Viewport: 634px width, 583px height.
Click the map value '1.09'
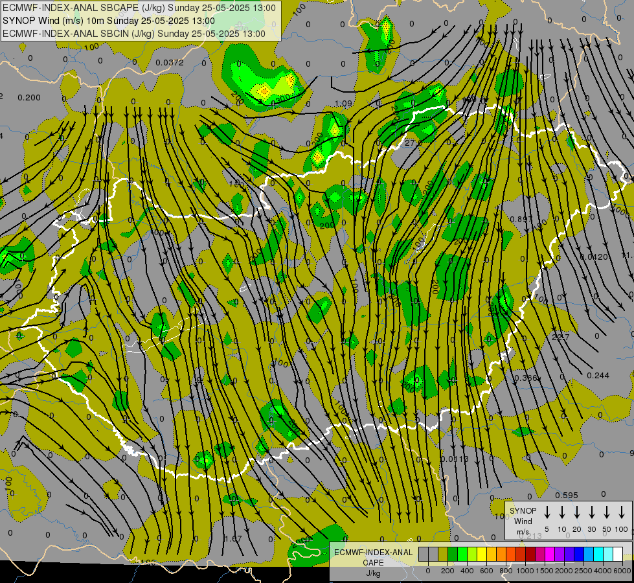(x=344, y=103)
